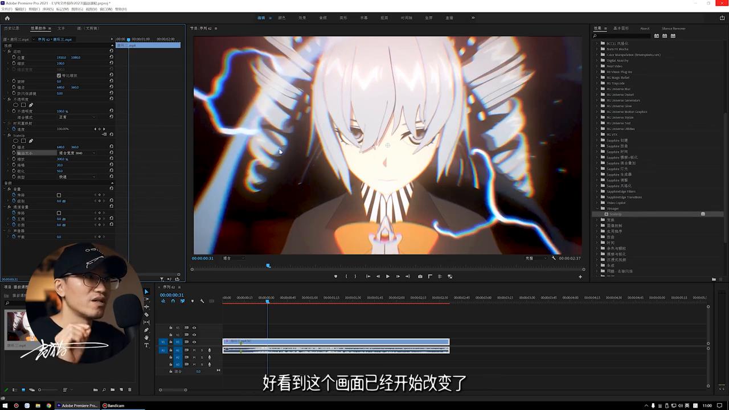Screen dimensions: 729x410
Task: Open ScaleUp output size dropdown
Action: tap(77, 153)
